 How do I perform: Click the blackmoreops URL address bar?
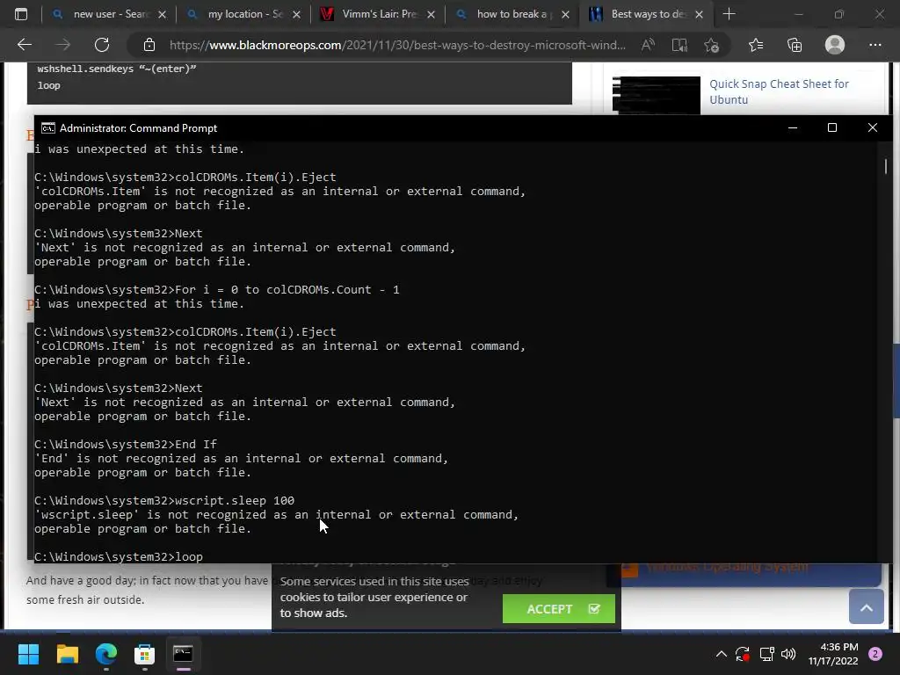click(x=397, y=45)
